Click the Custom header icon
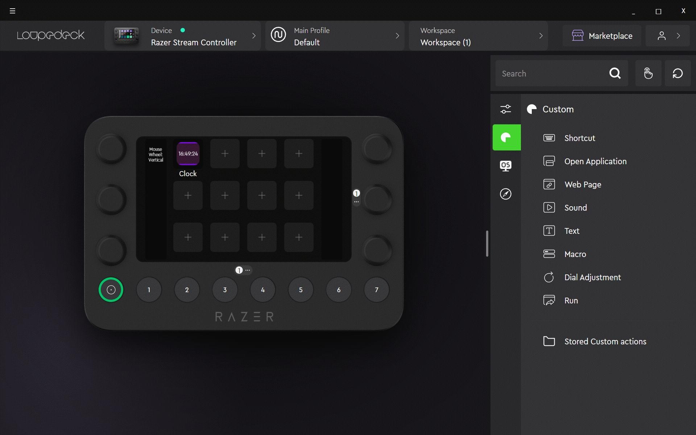This screenshot has height=435, width=696. pyautogui.click(x=532, y=109)
